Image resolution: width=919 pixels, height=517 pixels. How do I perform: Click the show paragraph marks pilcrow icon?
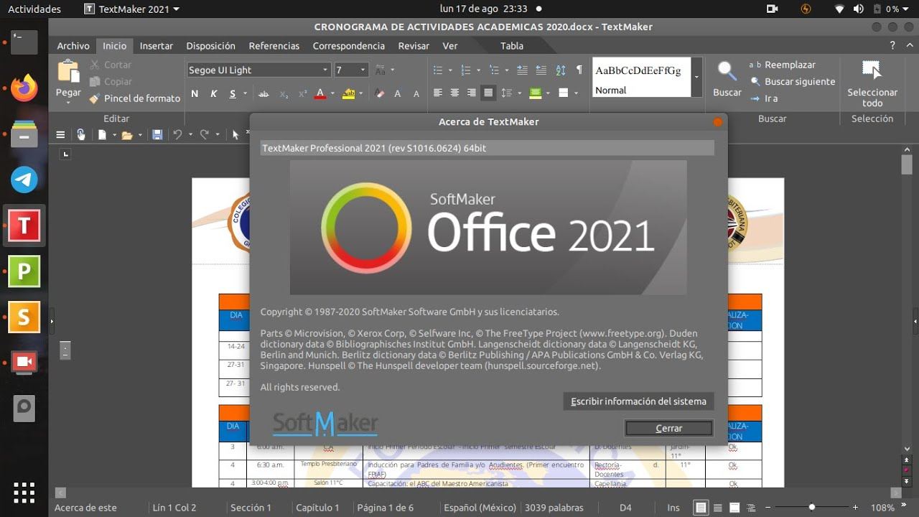[579, 70]
